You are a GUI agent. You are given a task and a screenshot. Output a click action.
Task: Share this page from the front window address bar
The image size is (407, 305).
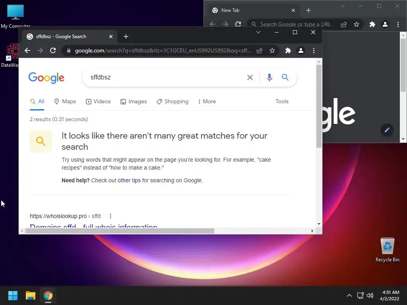tap(260, 50)
